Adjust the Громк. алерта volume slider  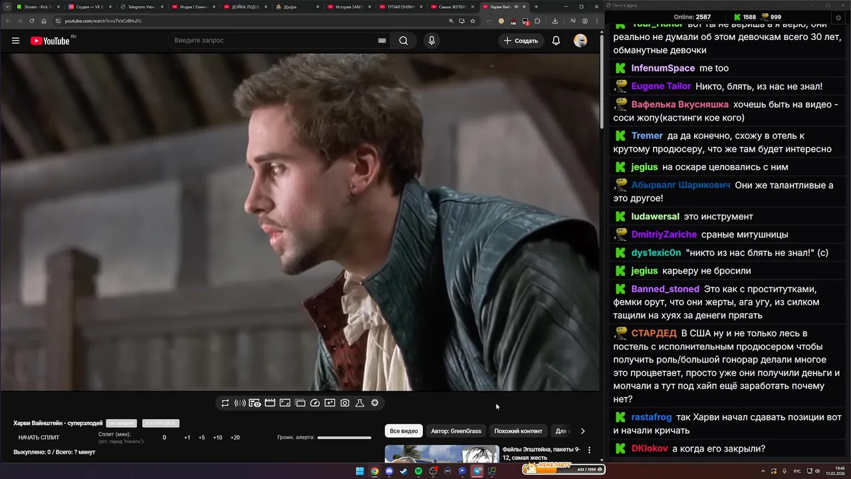pyautogui.click(x=344, y=438)
